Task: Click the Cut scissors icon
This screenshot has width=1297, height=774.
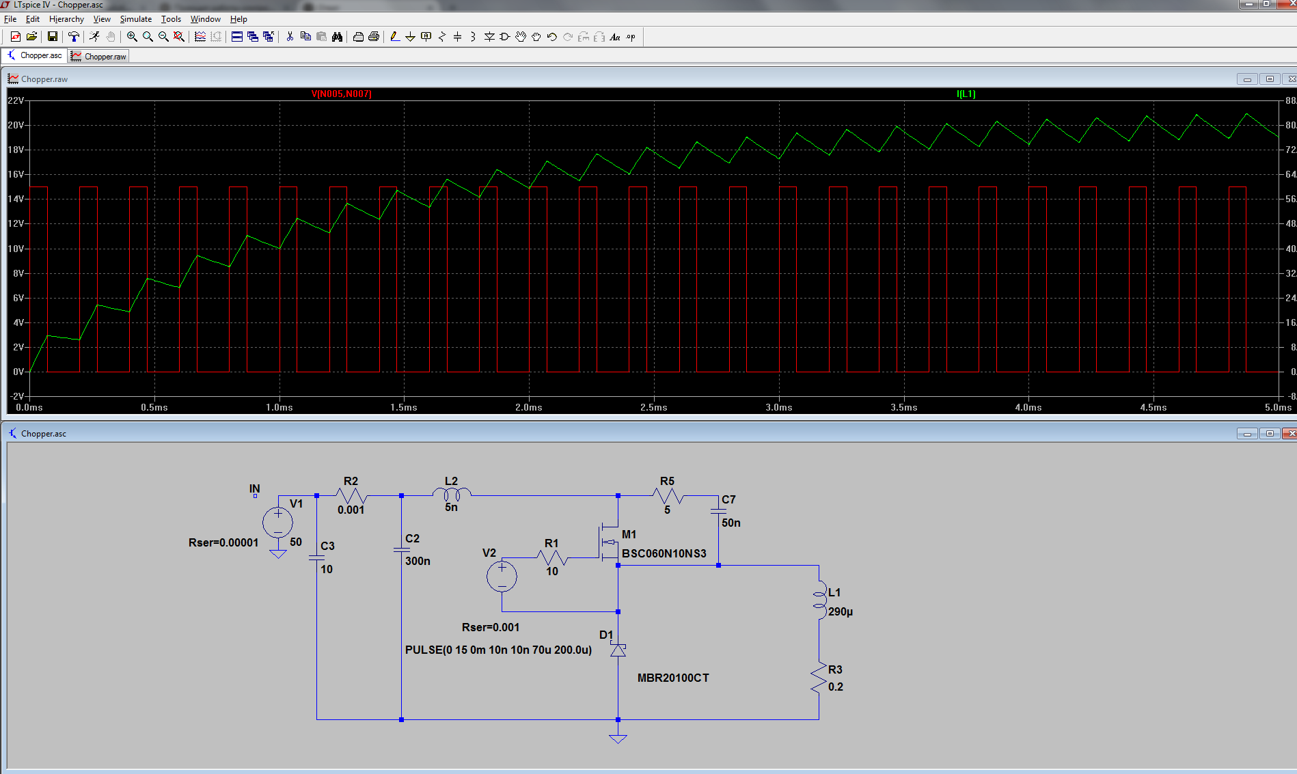Action: (x=290, y=37)
